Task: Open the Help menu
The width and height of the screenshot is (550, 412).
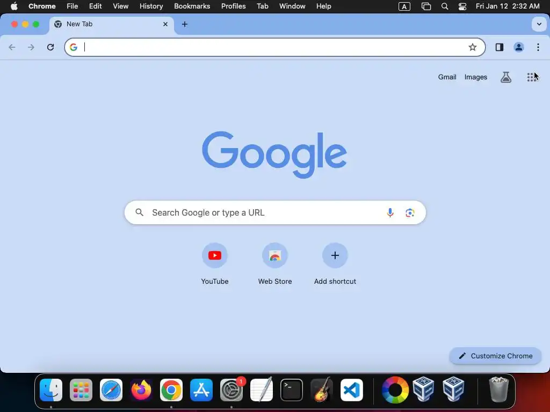Action: [x=323, y=6]
